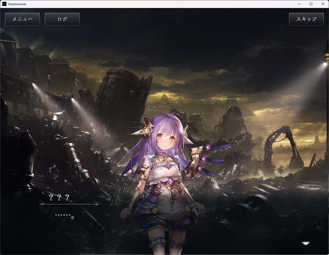This screenshot has height=255, width=329.
Task: Click the Shadowverse window title text
Action: 17,4
